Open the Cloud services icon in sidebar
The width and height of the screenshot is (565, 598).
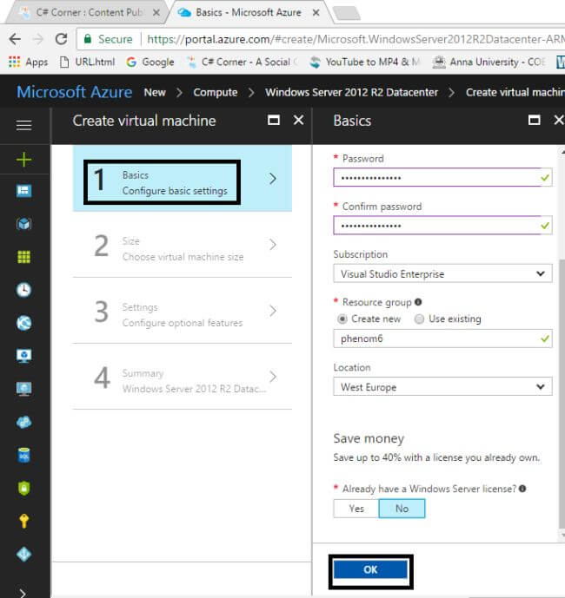tap(23, 422)
